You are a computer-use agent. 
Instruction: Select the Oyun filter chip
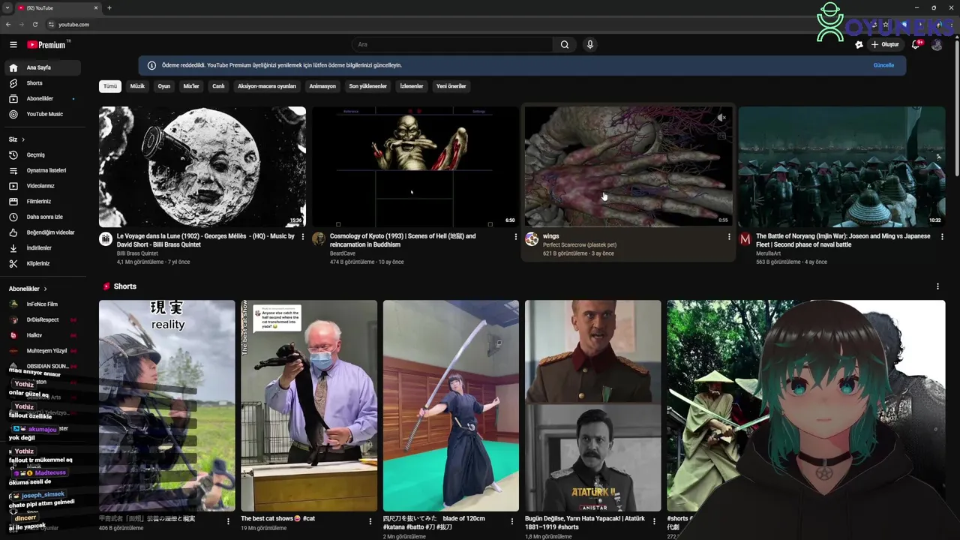coord(163,86)
